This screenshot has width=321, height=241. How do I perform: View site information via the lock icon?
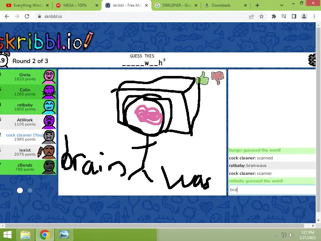click(39, 16)
